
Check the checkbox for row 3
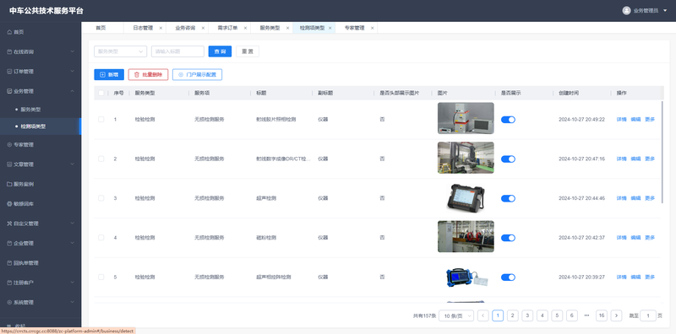pos(101,198)
